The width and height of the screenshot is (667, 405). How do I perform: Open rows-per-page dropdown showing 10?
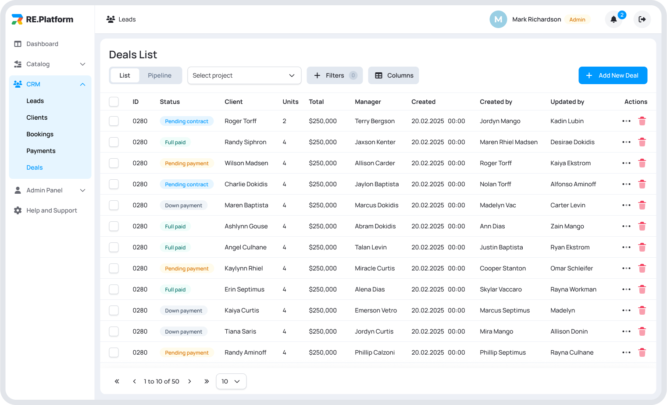click(x=231, y=381)
